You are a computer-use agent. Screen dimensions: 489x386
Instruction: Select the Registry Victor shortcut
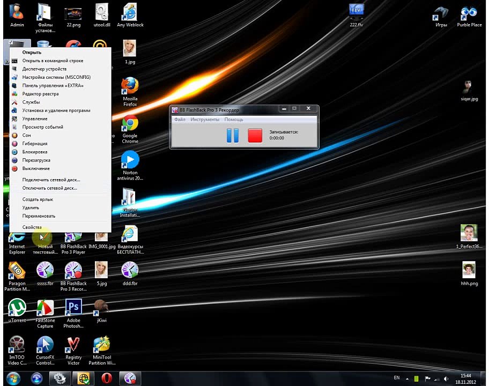click(73, 350)
